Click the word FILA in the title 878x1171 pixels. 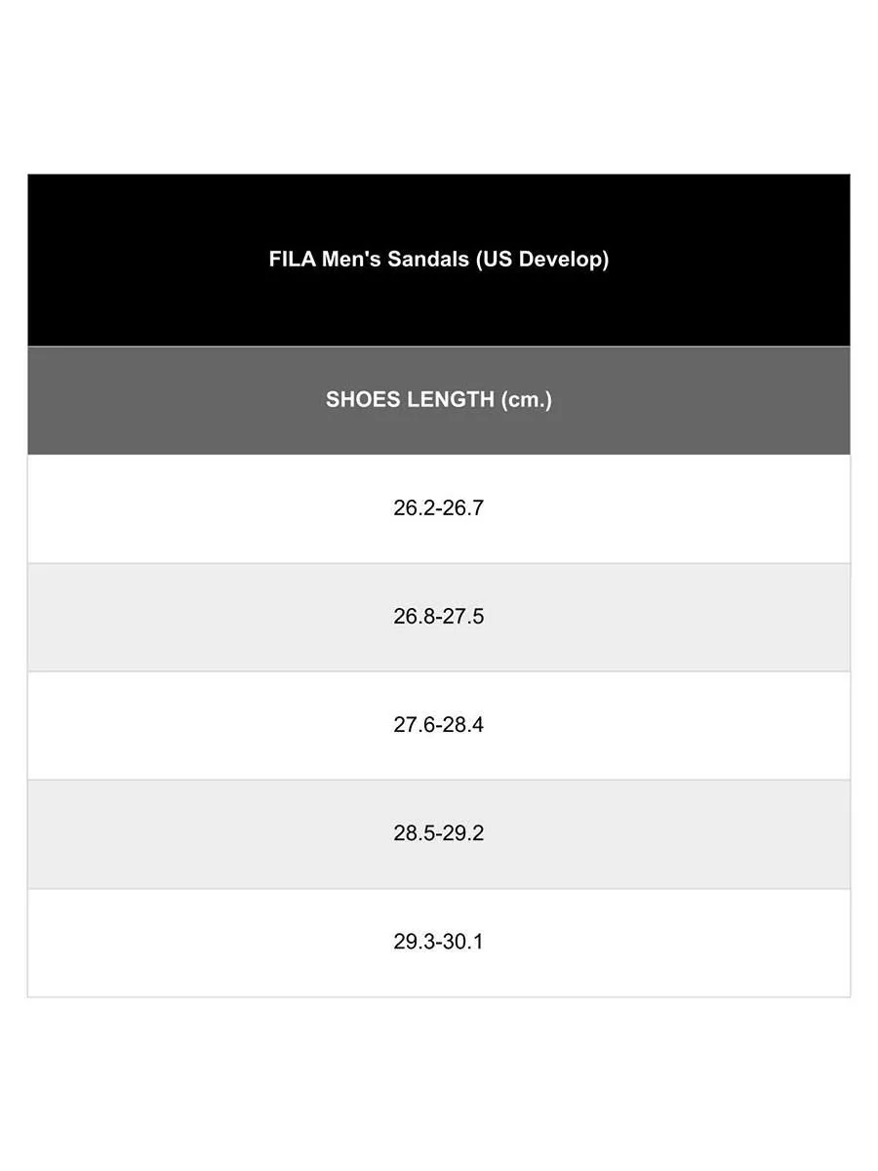292,260
